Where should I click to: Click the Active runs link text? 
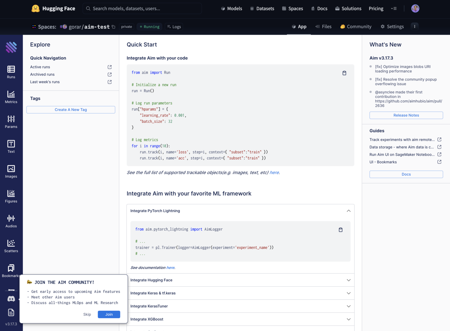click(x=40, y=67)
